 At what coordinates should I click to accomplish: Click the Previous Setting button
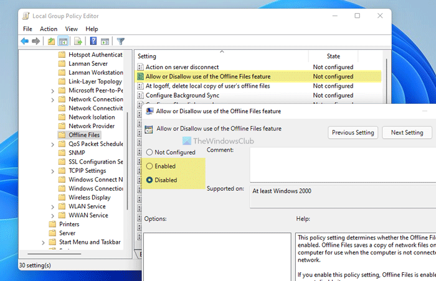(x=353, y=132)
